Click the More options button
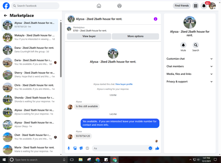 pos(135,36)
